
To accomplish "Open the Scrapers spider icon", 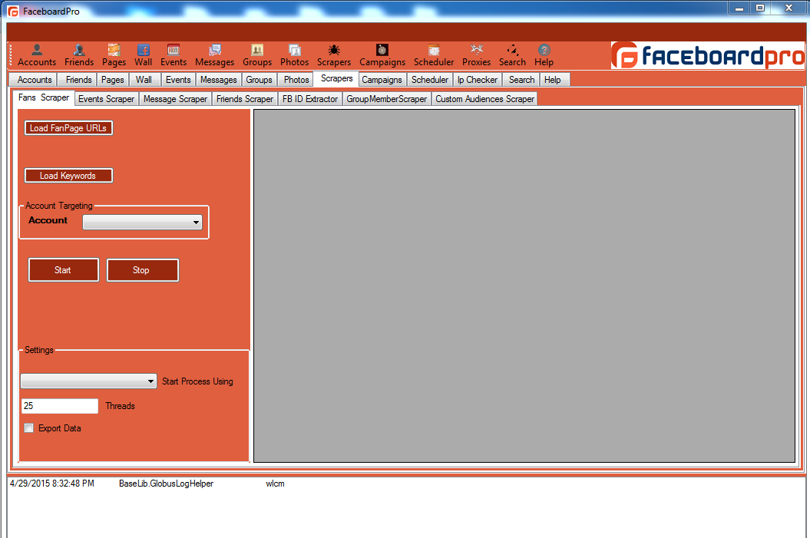I will (334, 56).
